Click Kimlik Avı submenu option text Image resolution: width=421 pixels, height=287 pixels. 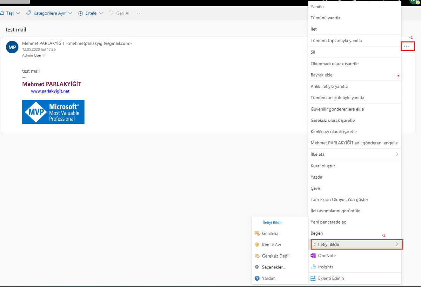click(x=272, y=245)
